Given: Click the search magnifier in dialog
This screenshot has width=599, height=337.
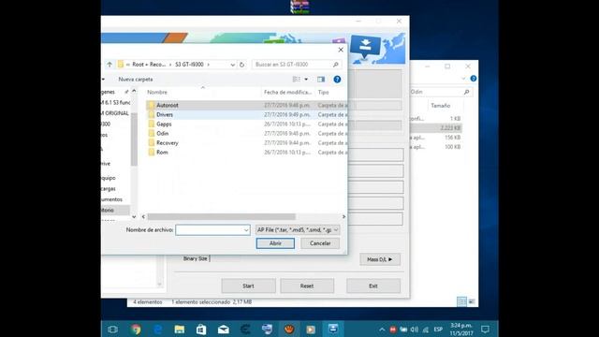Looking at the screenshot, I should click(335, 65).
